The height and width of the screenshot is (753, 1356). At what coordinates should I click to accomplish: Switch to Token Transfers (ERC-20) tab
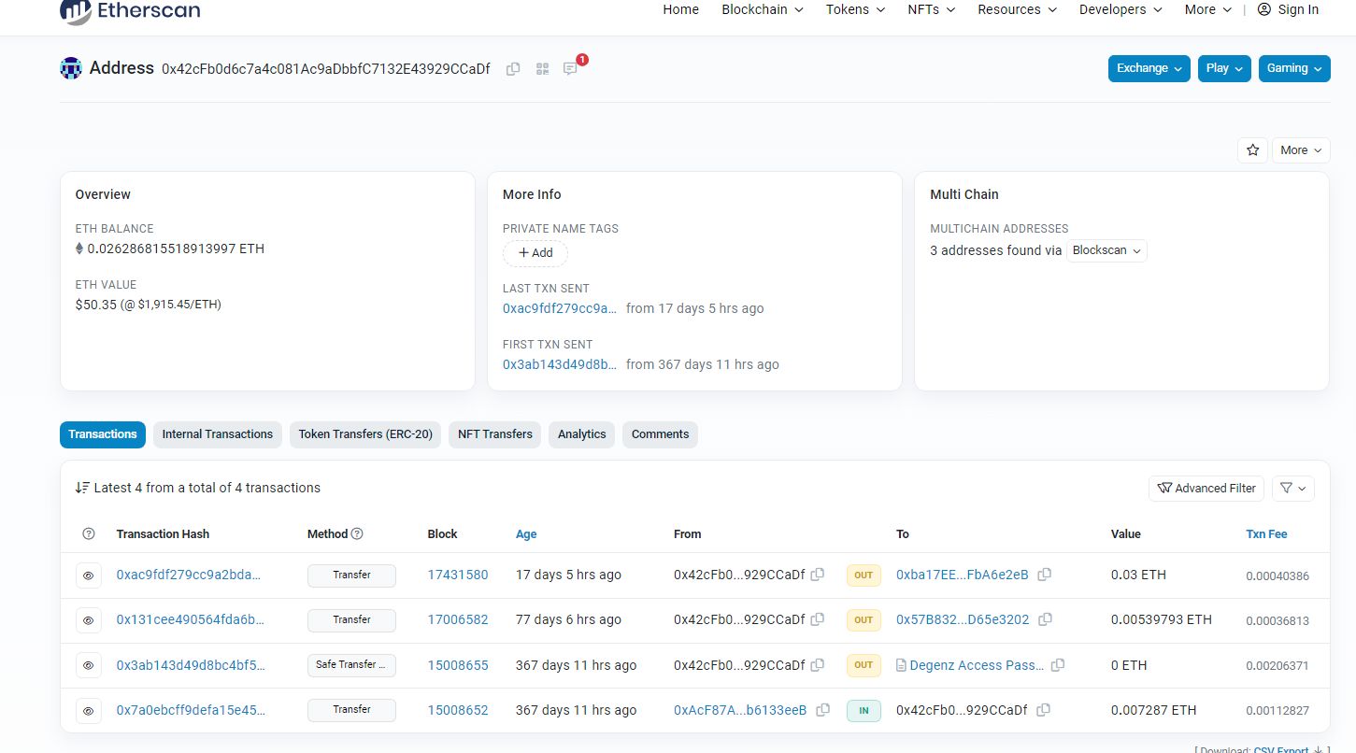365,434
